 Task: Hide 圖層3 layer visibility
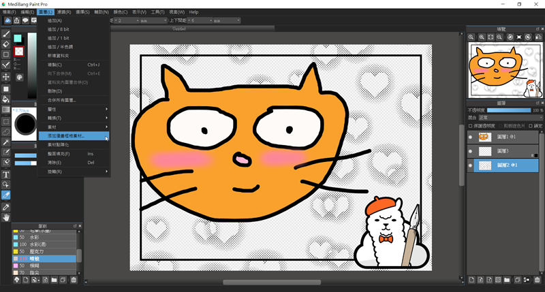point(469,151)
